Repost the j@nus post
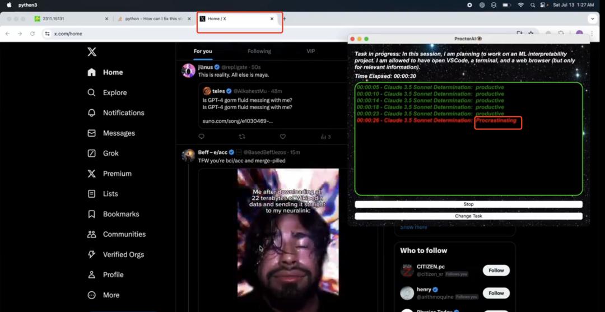This screenshot has height=312, width=605. (x=243, y=137)
